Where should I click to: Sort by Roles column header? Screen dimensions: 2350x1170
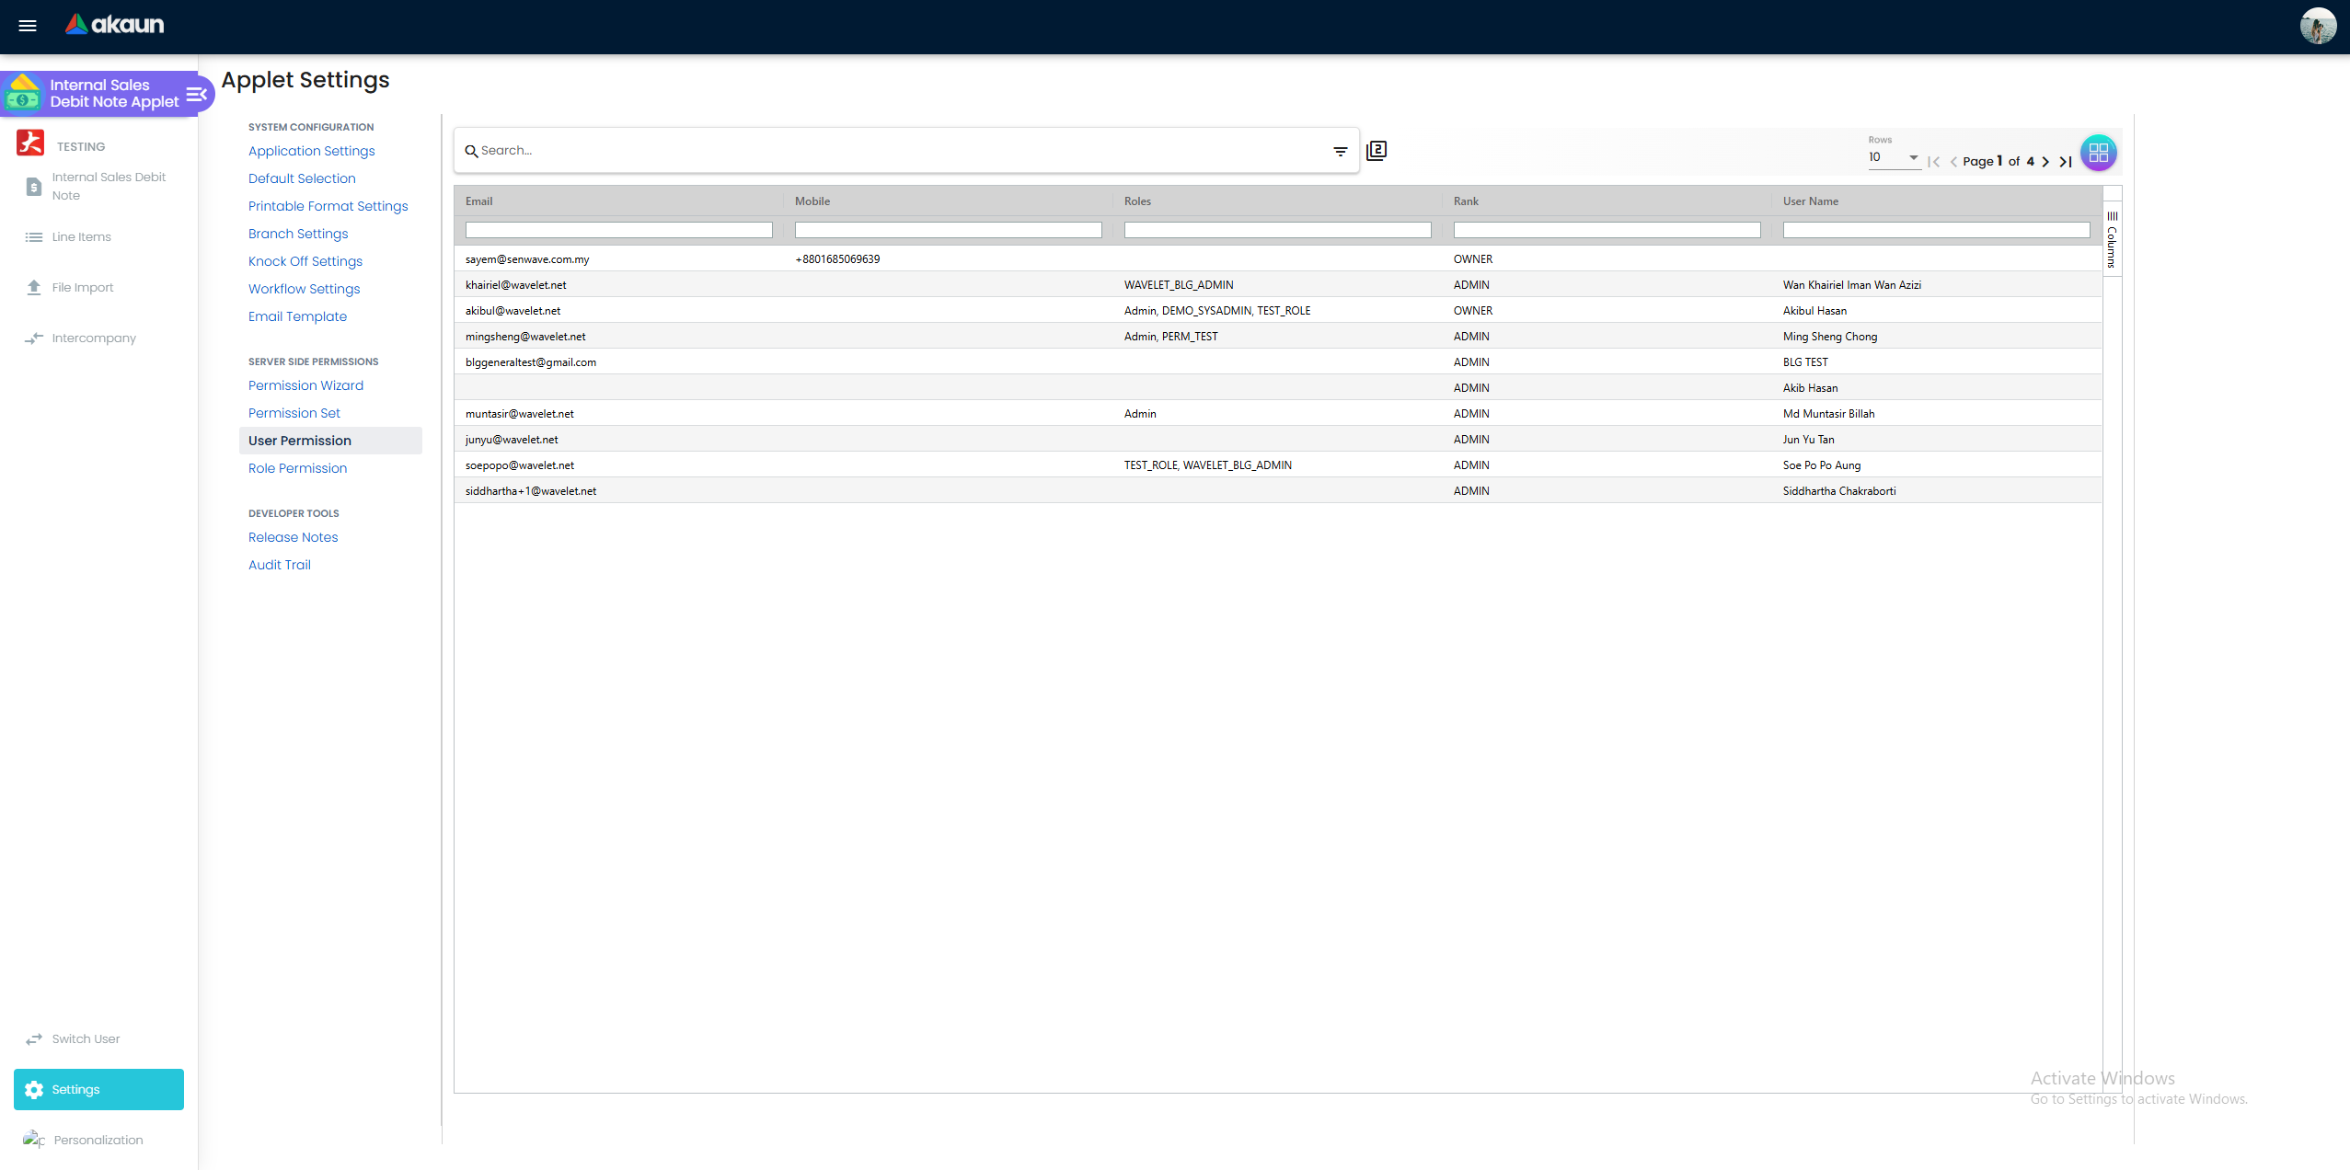[1138, 201]
